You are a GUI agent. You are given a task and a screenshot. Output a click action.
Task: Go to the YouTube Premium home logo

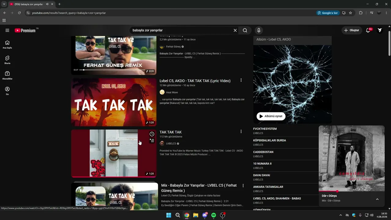tap(25, 30)
